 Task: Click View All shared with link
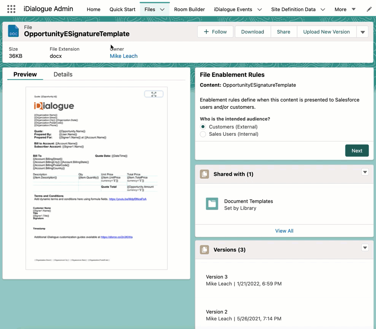click(284, 231)
